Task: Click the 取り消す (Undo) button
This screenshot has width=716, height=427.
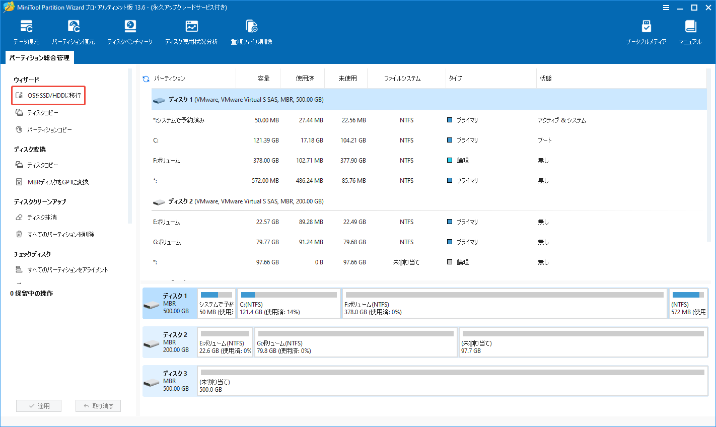Action: pyautogui.click(x=98, y=405)
